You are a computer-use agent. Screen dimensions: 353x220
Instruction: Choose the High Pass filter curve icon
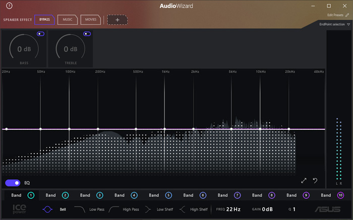tap(113, 209)
